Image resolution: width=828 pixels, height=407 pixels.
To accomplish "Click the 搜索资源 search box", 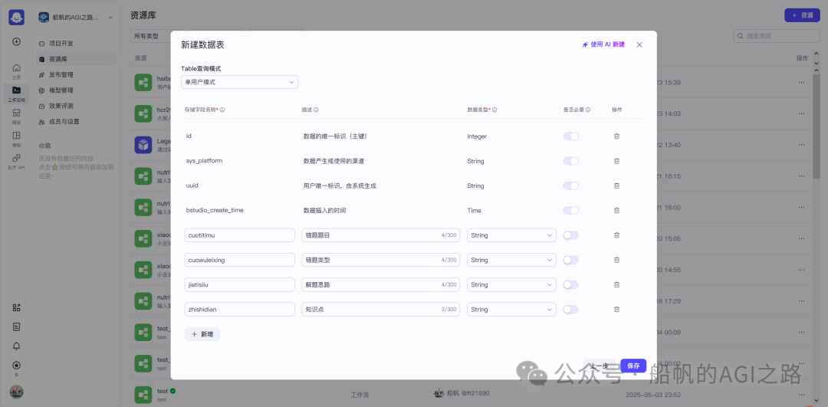I will coord(776,36).
